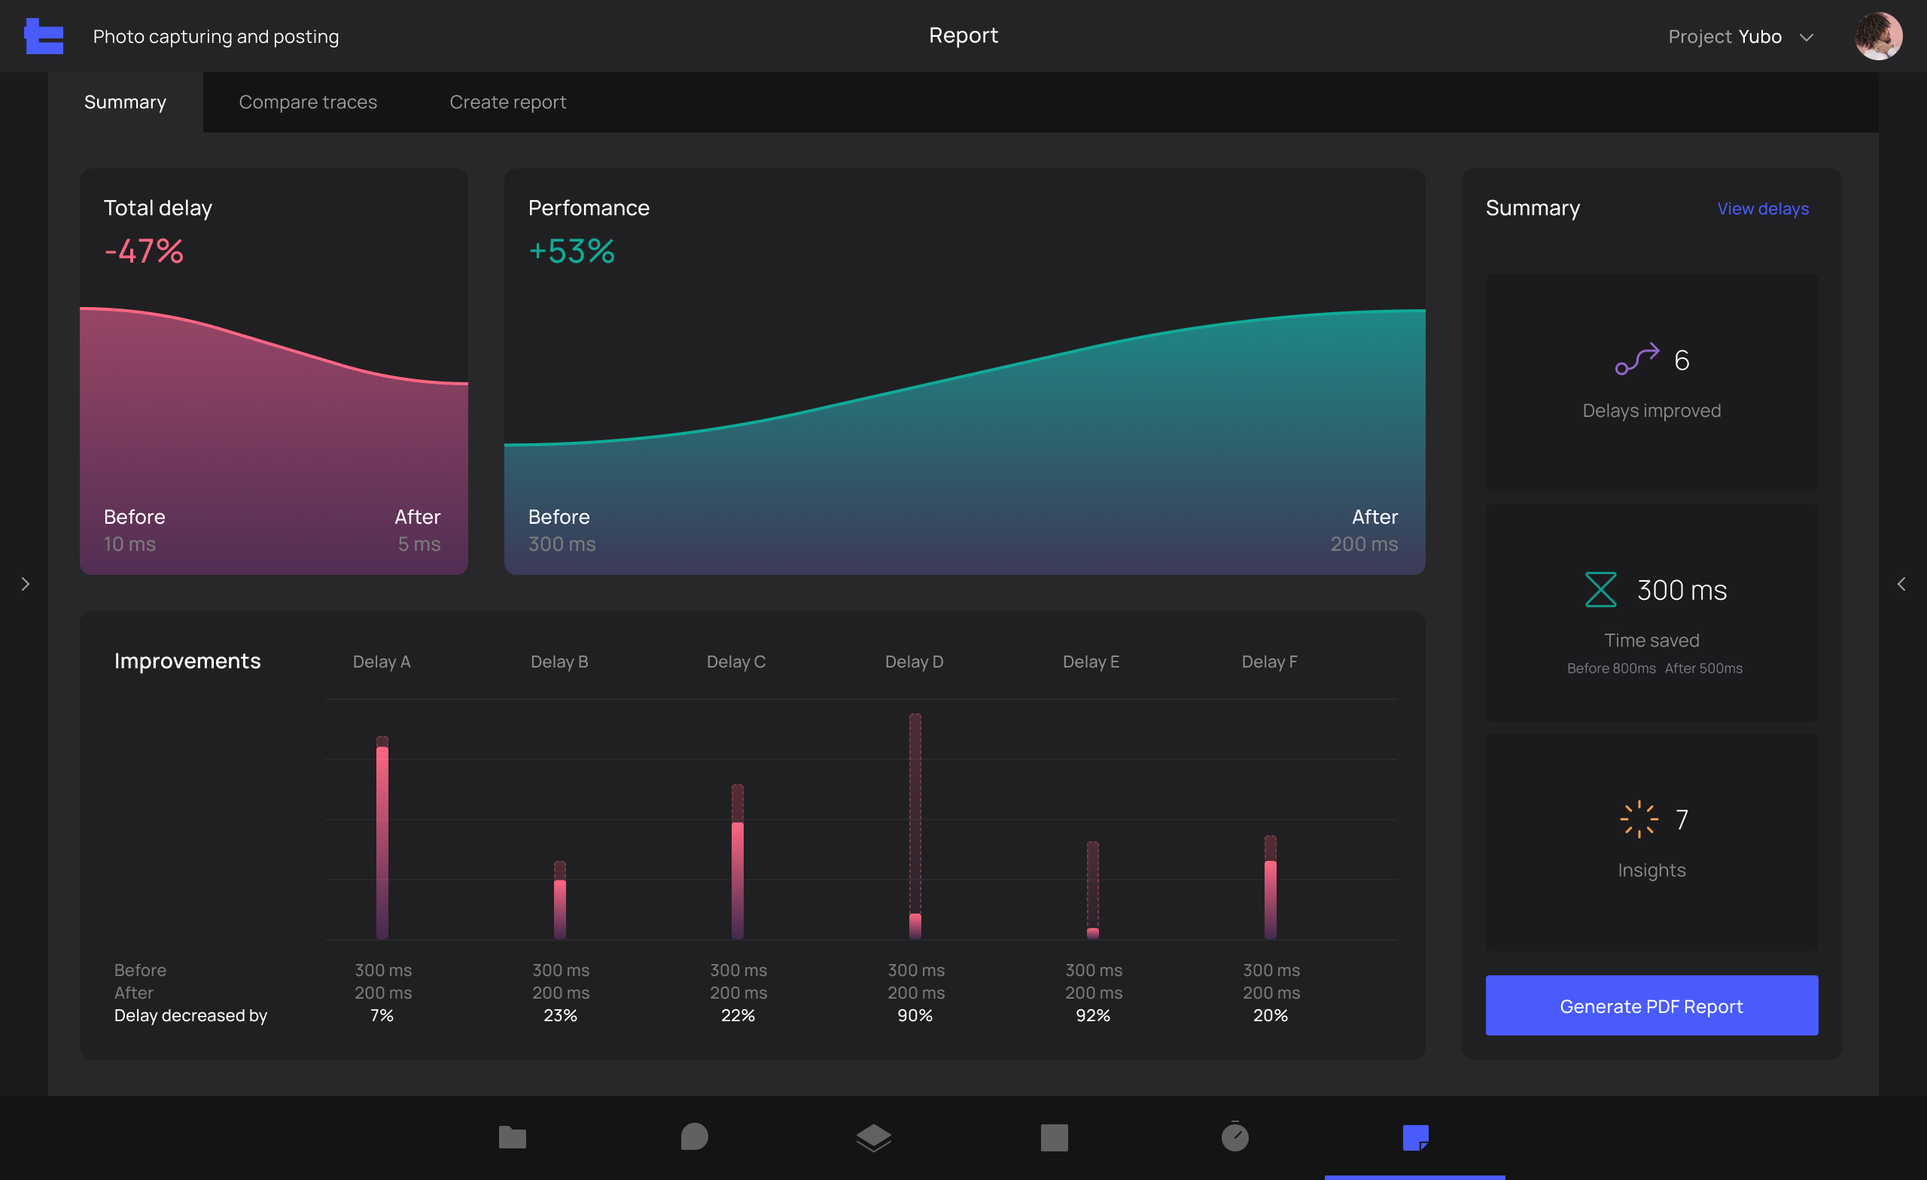Select the blue report note icon
The width and height of the screenshot is (1927, 1180).
pyautogui.click(x=1416, y=1137)
